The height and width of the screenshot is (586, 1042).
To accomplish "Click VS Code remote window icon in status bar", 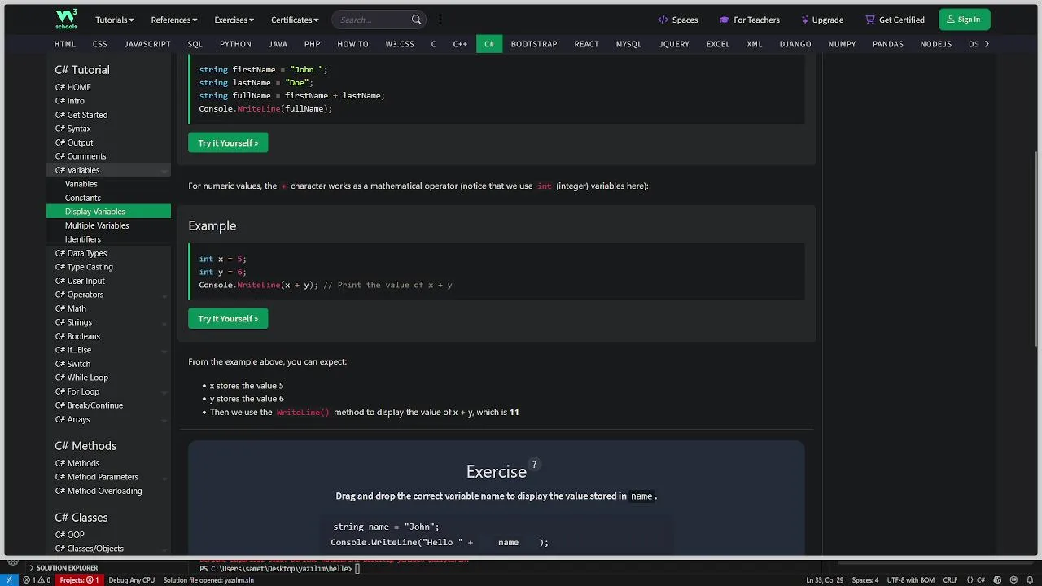I will (x=9, y=580).
